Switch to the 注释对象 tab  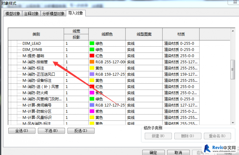31,14
